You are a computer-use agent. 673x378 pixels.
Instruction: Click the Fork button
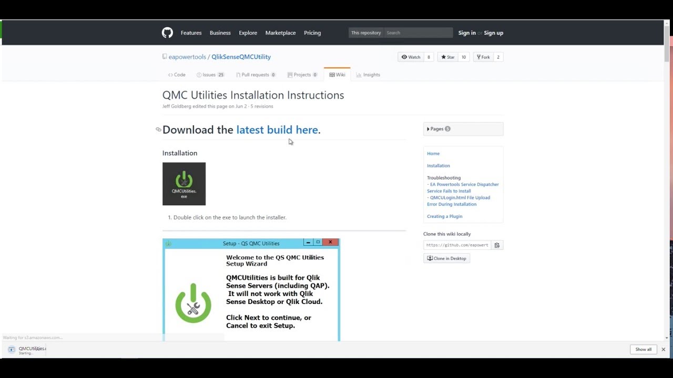pyautogui.click(x=483, y=57)
